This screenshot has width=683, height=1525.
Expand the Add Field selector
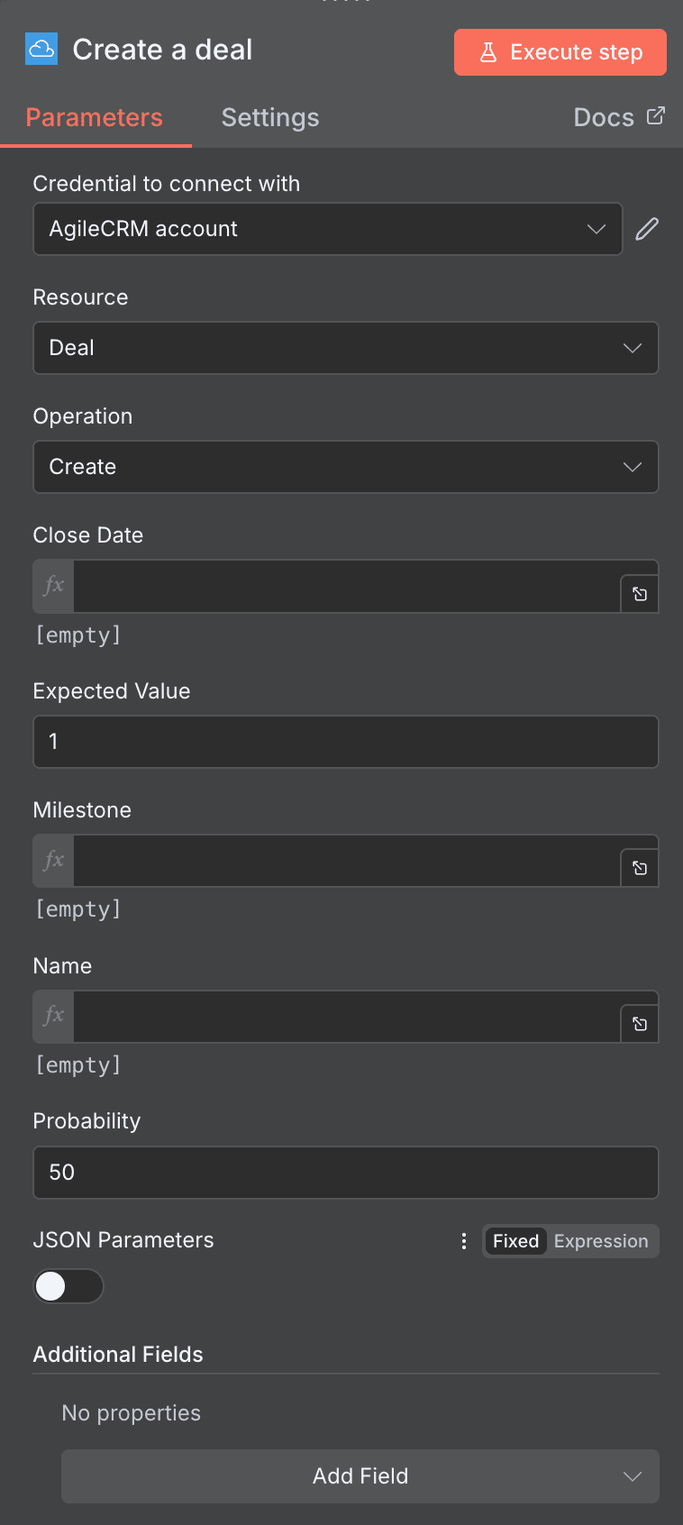point(360,1476)
